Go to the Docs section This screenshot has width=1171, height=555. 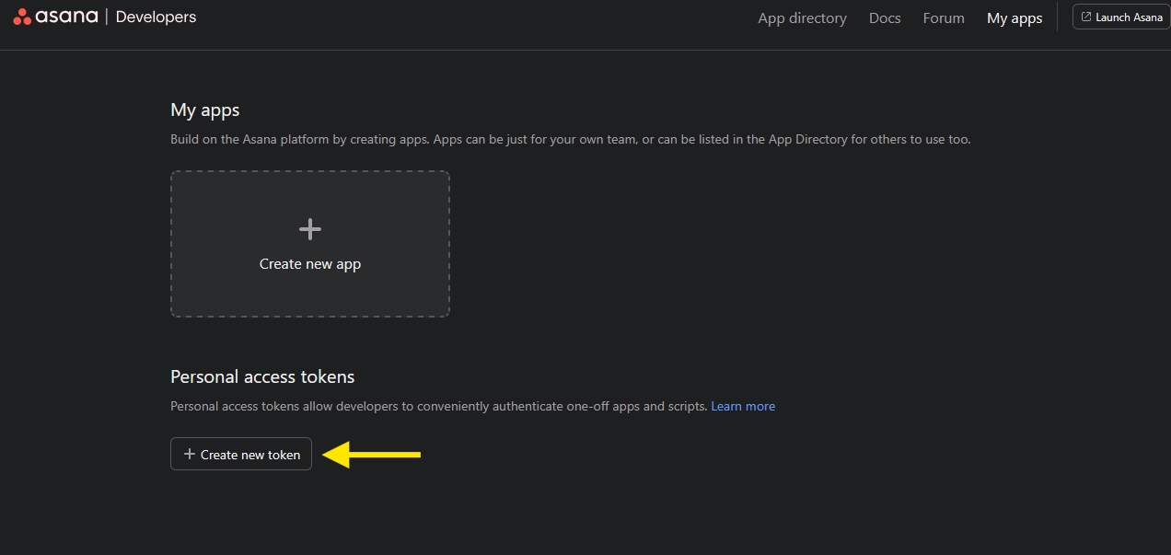click(x=885, y=18)
